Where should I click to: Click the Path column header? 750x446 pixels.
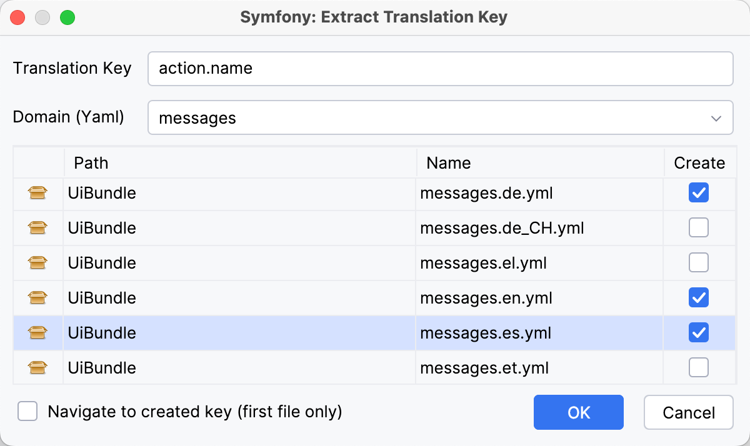(91, 162)
